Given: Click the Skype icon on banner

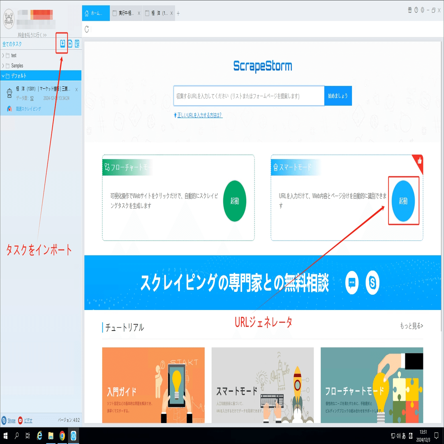Looking at the screenshot, I should click(x=372, y=282).
